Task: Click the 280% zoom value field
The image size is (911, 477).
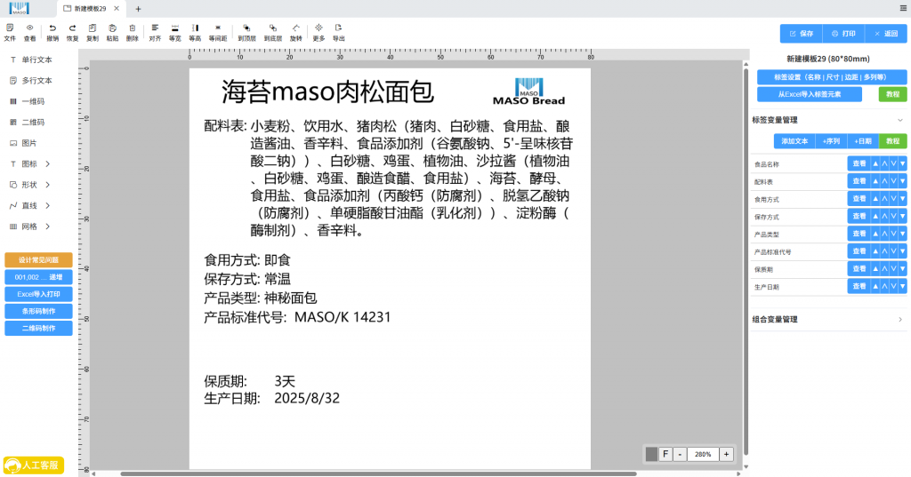Action: 703,455
